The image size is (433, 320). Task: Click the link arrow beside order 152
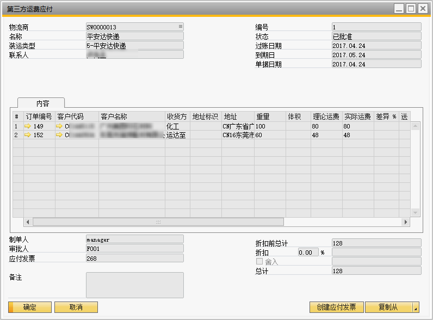pos(28,136)
